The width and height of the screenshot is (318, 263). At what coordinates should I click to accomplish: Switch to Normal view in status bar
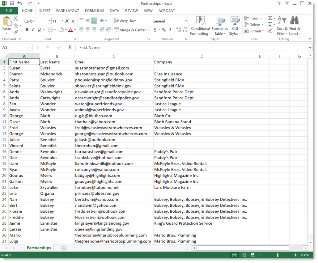point(235,255)
